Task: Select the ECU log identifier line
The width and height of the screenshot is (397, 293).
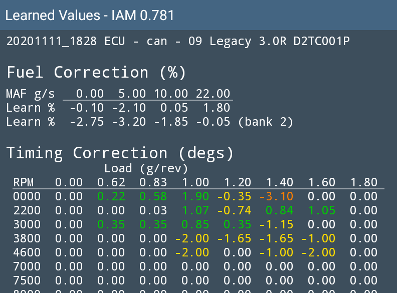Action: 178,42
